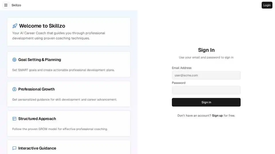The width and height of the screenshot is (275, 154).
Task: Click the Password field label
Action: pos(178,83)
